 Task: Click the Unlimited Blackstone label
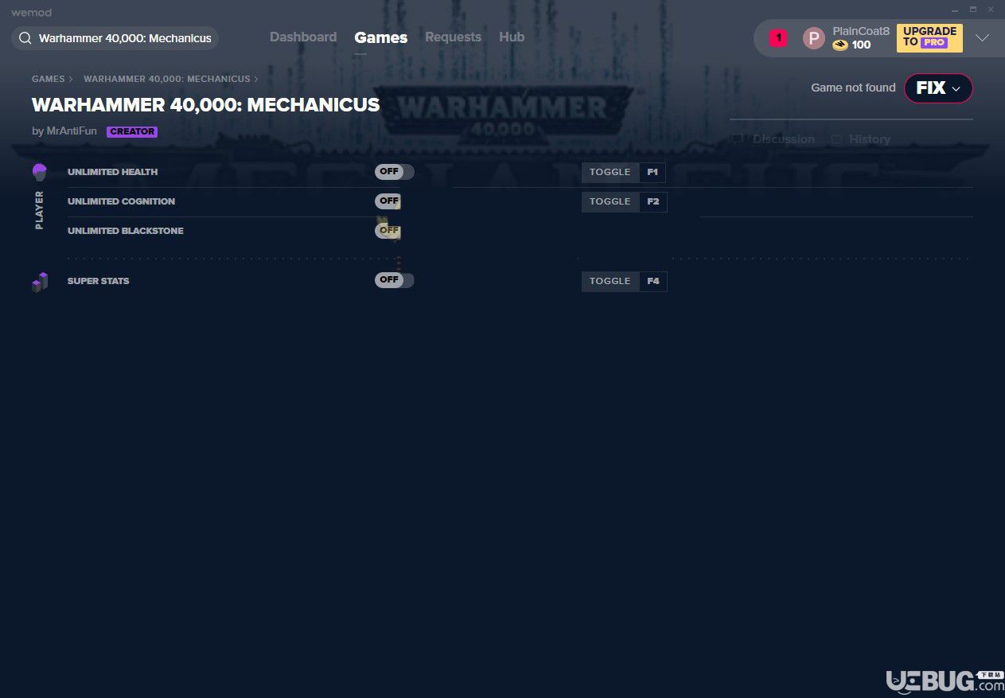[x=126, y=231]
